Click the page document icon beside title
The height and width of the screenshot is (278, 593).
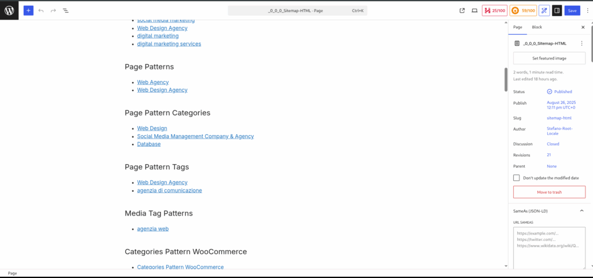click(x=517, y=43)
